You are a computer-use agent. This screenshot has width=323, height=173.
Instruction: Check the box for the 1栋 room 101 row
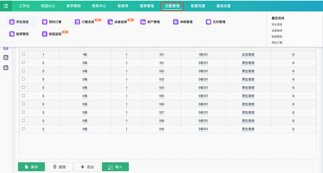point(23,54)
